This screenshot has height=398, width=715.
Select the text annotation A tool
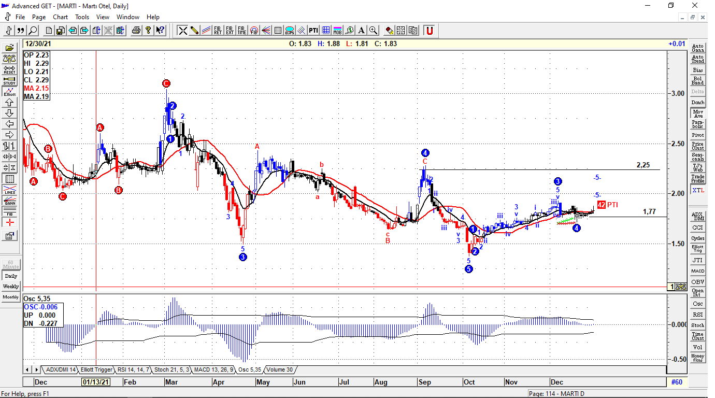(361, 30)
